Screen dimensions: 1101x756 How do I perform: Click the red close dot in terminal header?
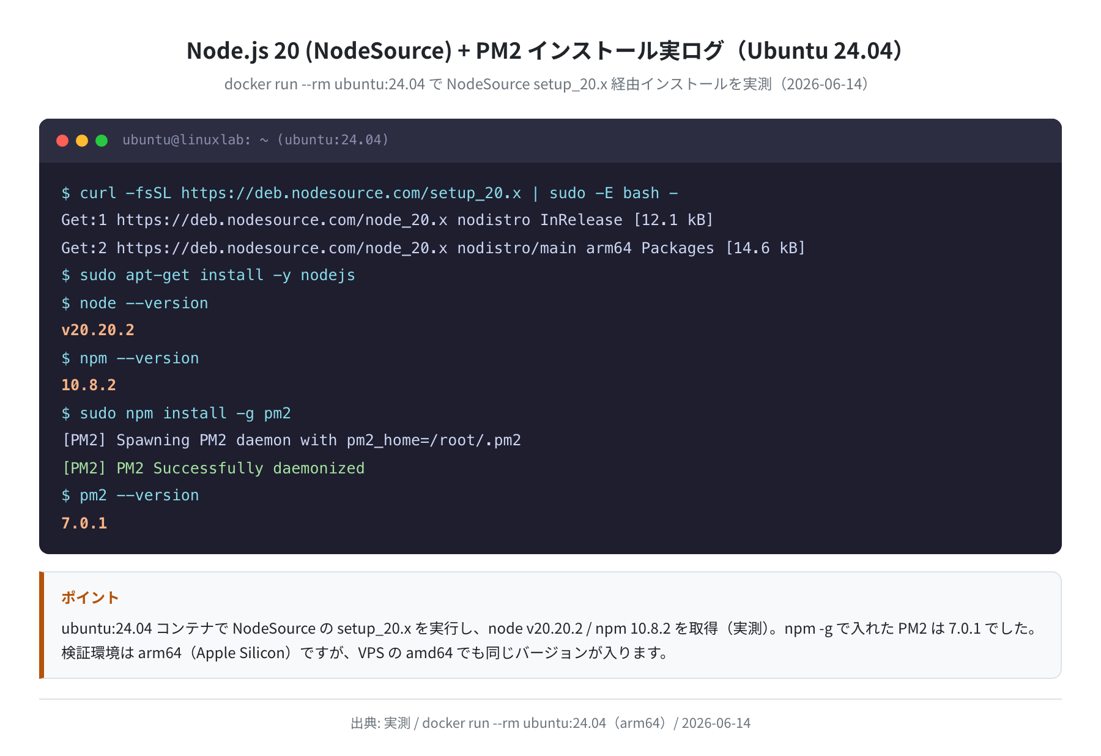pyautogui.click(x=62, y=141)
